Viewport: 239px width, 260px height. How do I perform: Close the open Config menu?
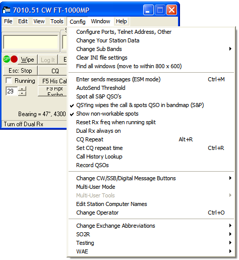(x=78, y=22)
